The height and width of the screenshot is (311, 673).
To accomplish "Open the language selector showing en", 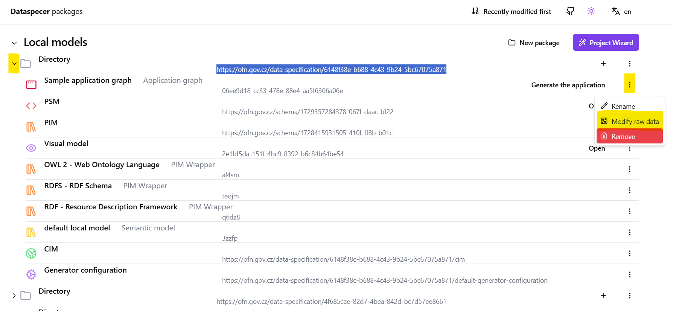I will (x=621, y=12).
